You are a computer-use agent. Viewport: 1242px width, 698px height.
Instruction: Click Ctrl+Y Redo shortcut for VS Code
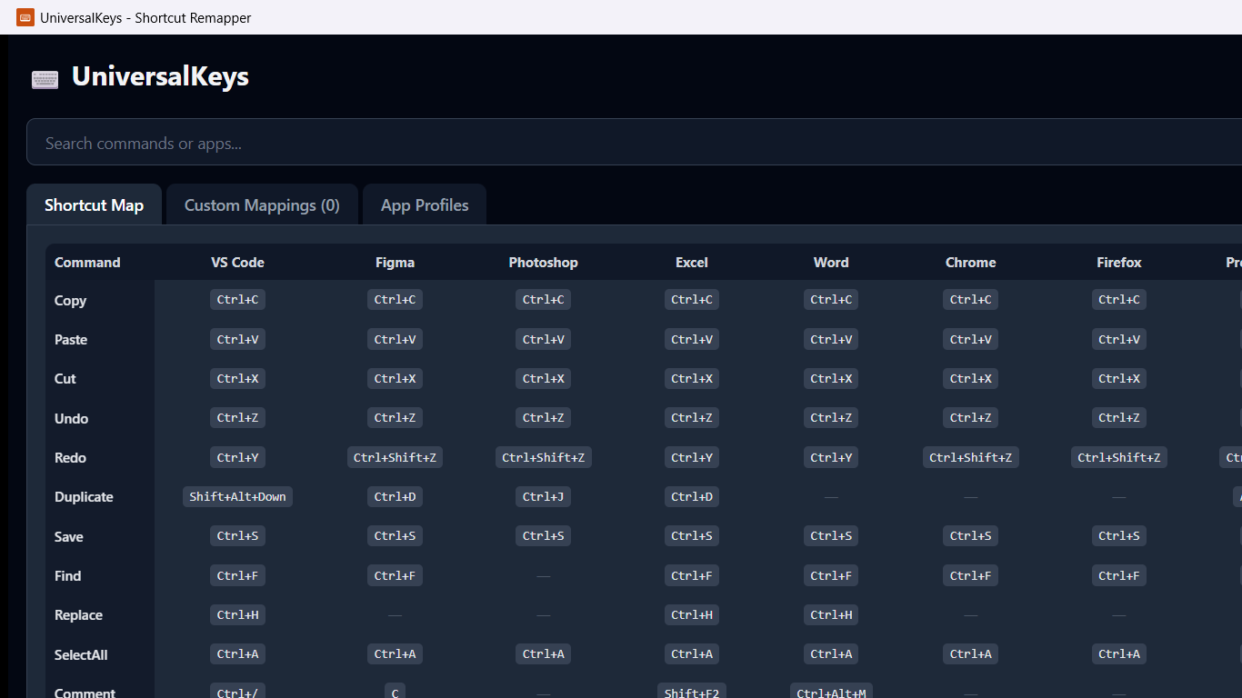237,457
